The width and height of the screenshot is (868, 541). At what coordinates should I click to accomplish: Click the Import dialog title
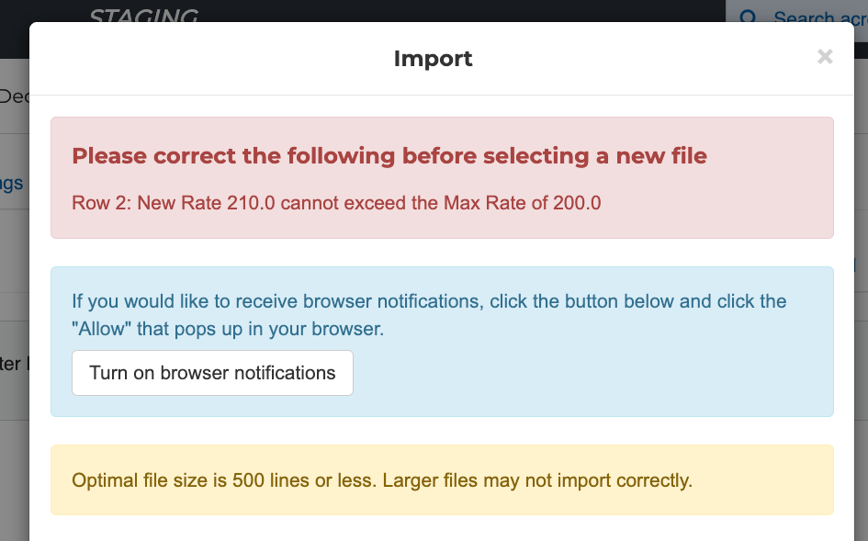coord(433,59)
